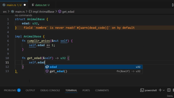Click 'self.edad += 1;' on line 7

[x=42, y=45]
